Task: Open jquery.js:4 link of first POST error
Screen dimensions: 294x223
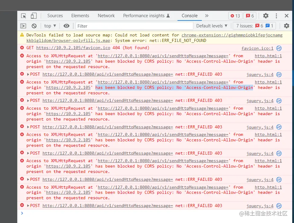Action: [x=260, y=74]
